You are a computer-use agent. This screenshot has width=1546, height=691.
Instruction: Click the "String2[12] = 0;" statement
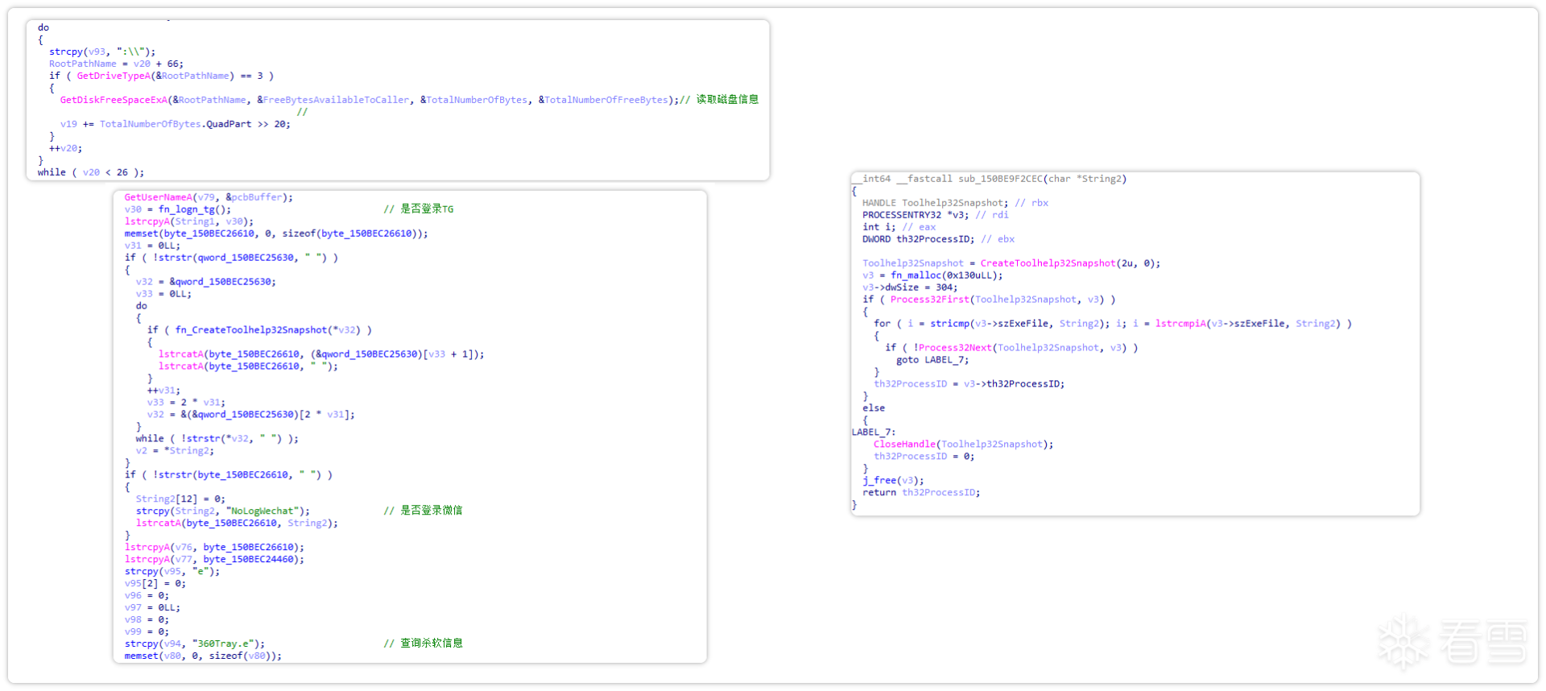180,499
